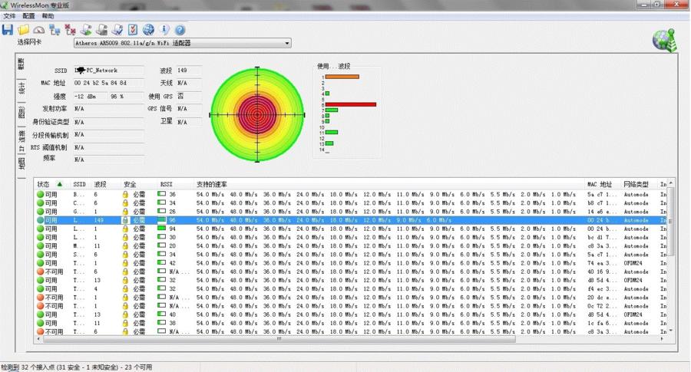Select the T... row with channel 4
Image resolution: width=691 pixels, height=372 pixels.
coord(351,289)
